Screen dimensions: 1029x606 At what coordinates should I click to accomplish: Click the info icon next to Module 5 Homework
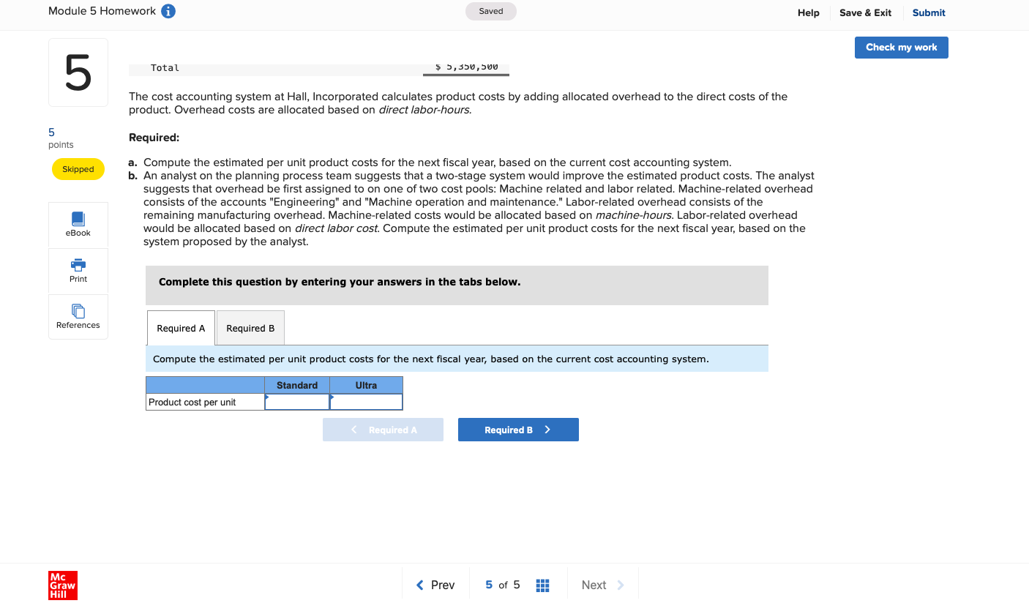(x=168, y=11)
